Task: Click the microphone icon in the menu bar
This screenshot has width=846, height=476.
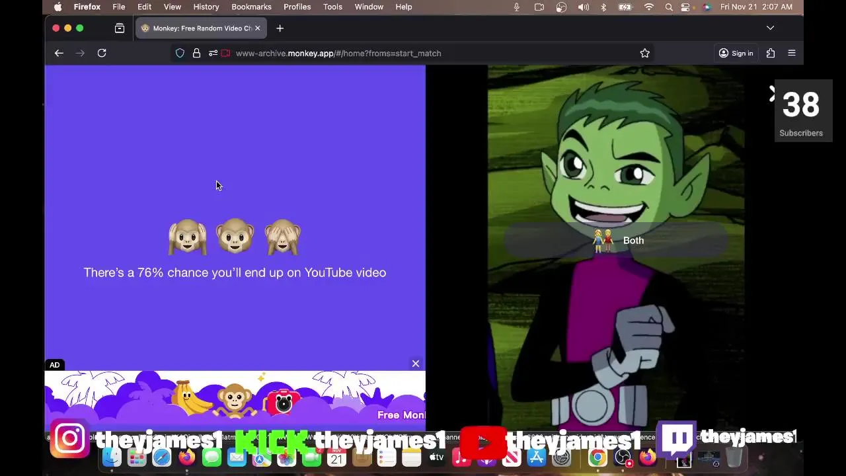Action: pyautogui.click(x=517, y=7)
